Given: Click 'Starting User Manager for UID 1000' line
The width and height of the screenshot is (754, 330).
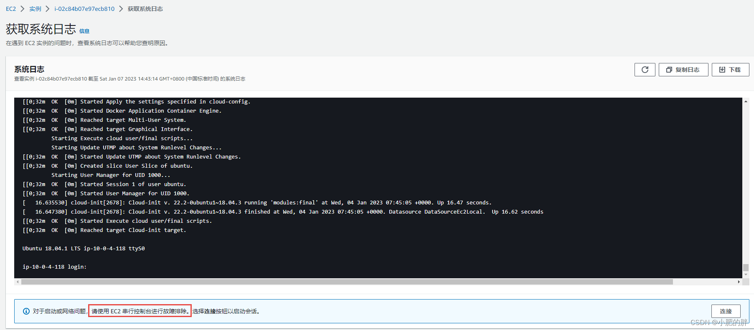Looking at the screenshot, I should tap(111, 175).
